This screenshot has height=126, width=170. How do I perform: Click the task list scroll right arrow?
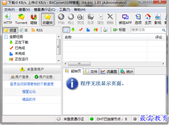coord(163,64)
